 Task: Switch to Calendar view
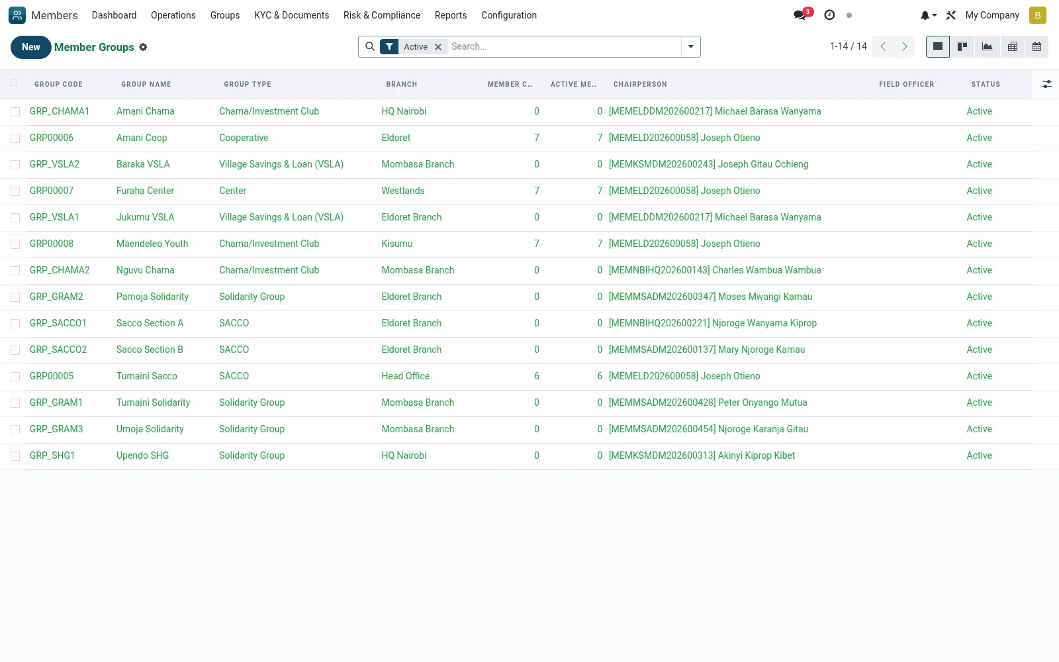(1036, 46)
